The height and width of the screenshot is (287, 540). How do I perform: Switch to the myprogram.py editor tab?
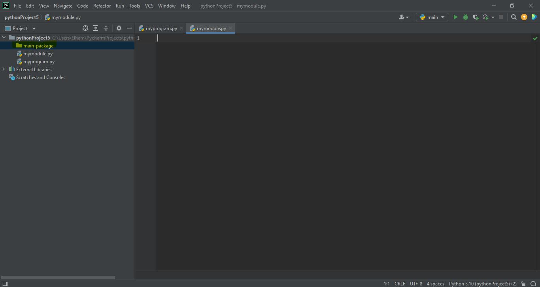pos(161,28)
